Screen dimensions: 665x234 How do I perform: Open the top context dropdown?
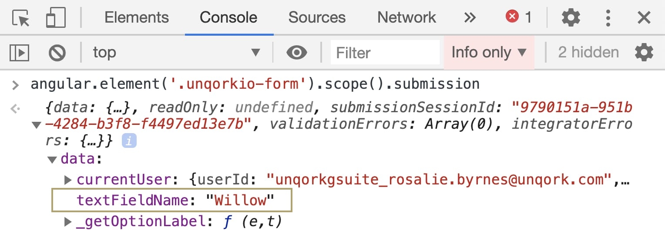click(177, 53)
